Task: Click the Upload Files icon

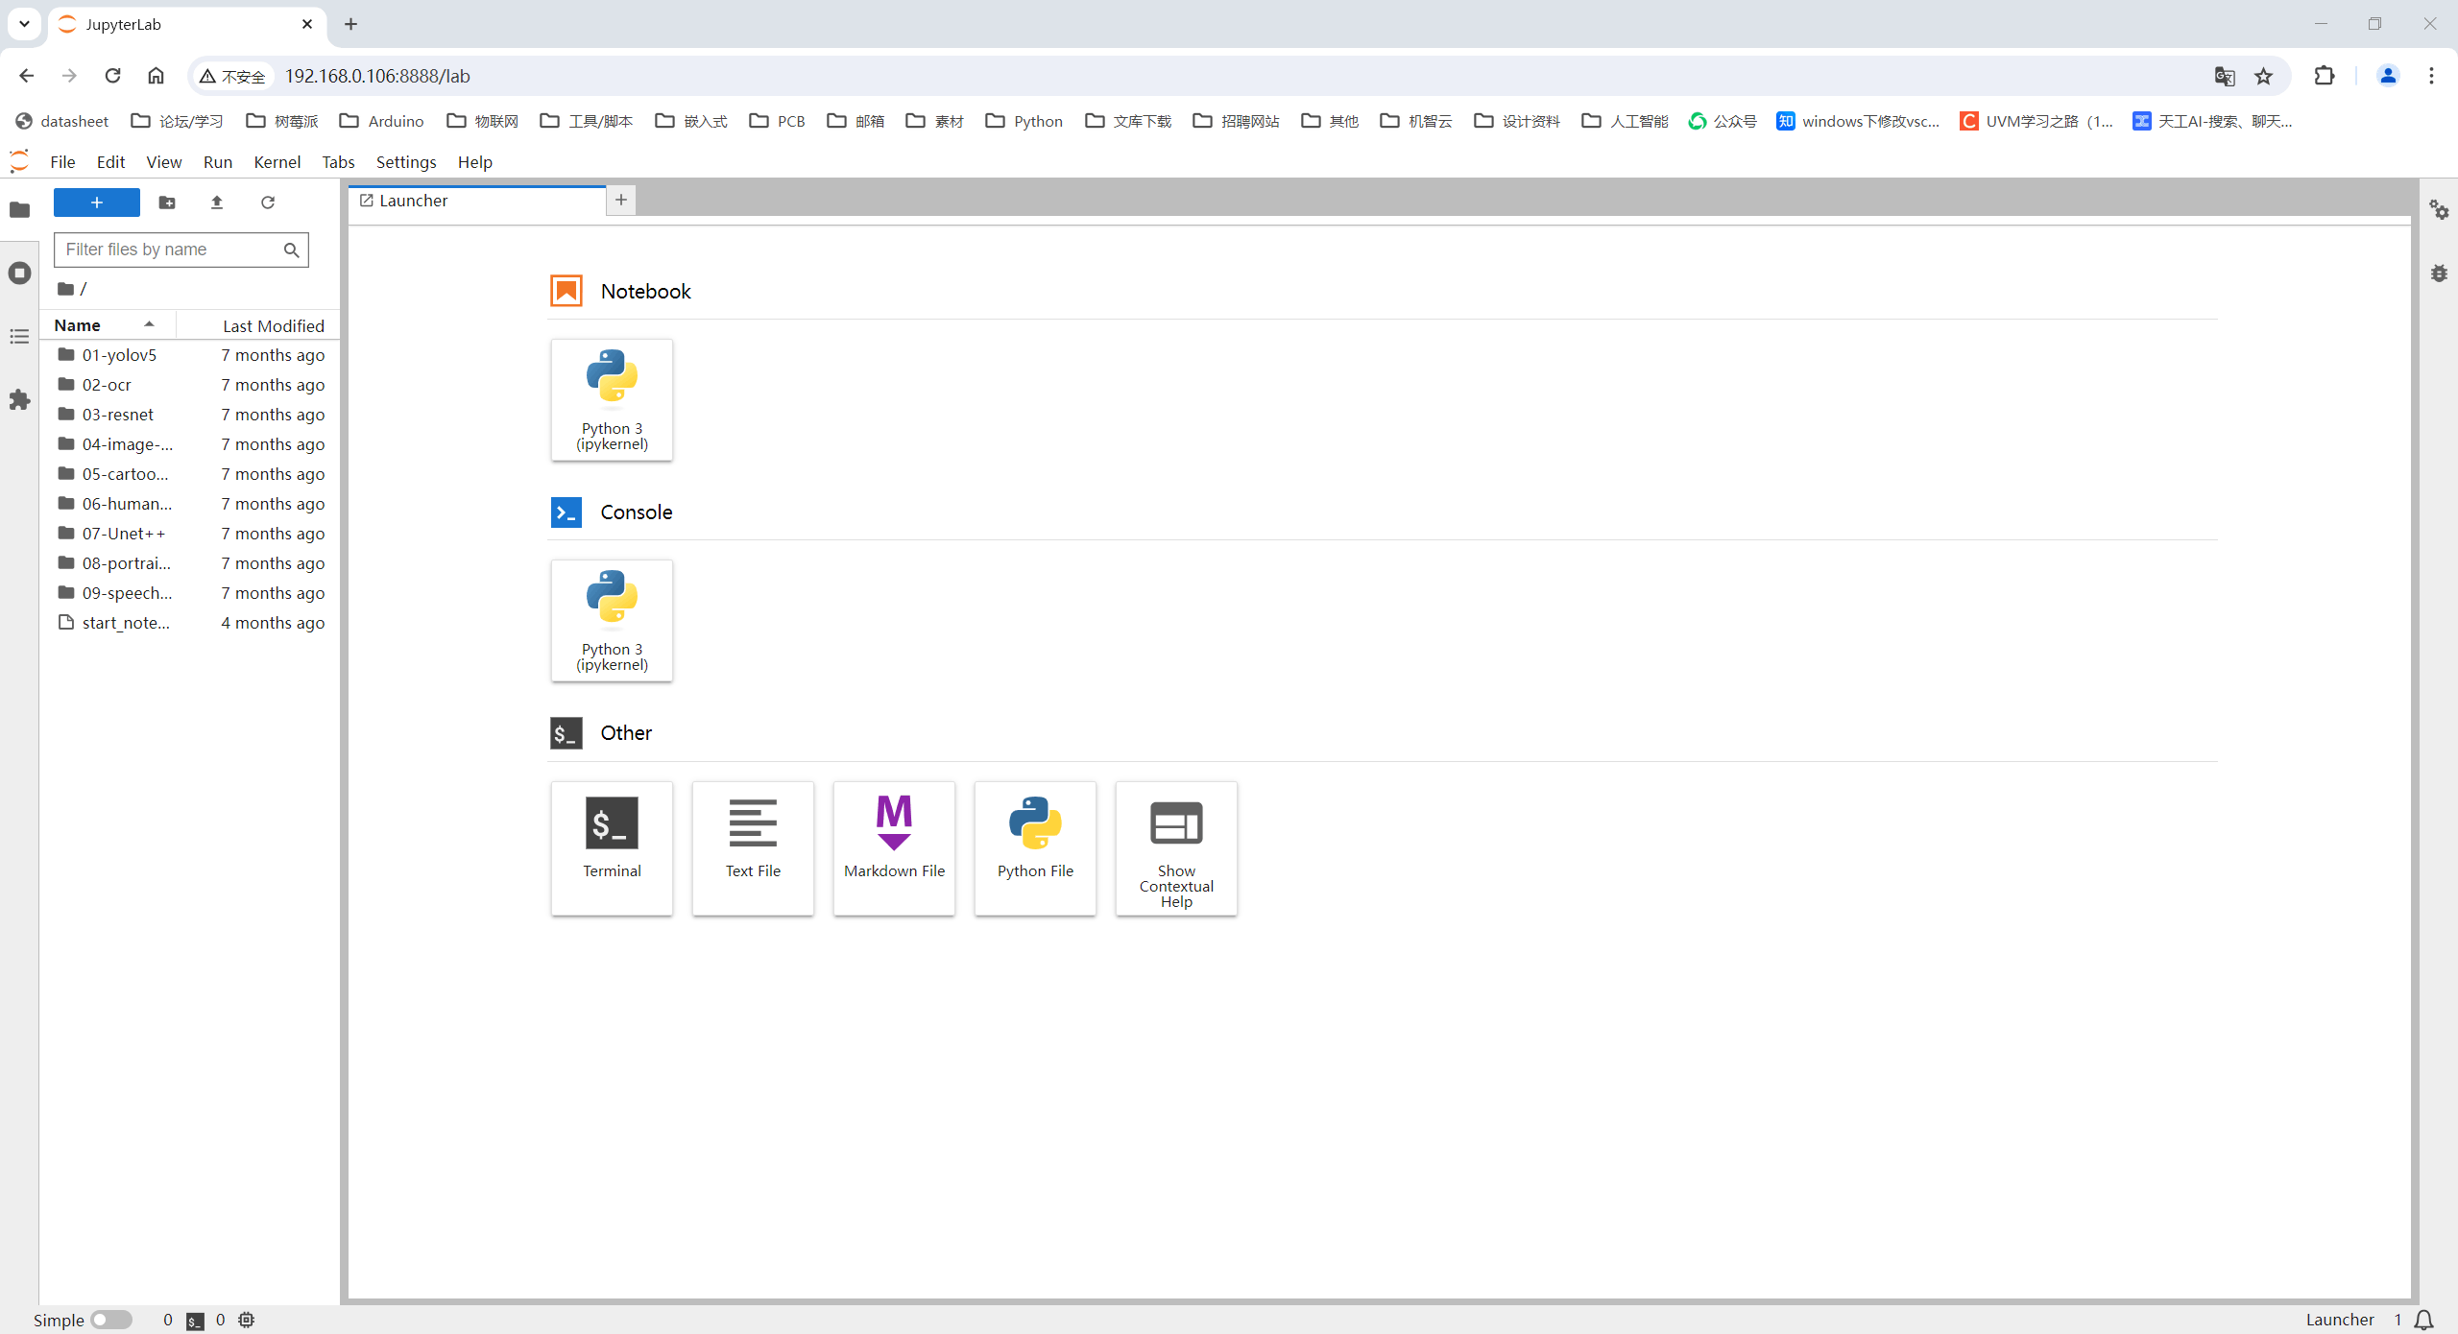Action: coord(217,202)
